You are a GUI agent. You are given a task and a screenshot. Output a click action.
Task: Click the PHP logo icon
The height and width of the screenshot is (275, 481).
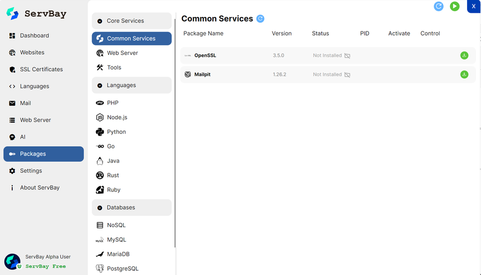point(100,103)
